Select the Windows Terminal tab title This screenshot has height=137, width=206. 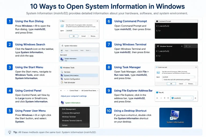tap(166, 46)
